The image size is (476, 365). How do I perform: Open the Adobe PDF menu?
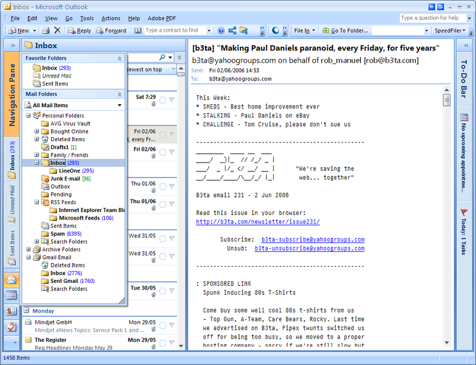pyautogui.click(x=162, y=18)
